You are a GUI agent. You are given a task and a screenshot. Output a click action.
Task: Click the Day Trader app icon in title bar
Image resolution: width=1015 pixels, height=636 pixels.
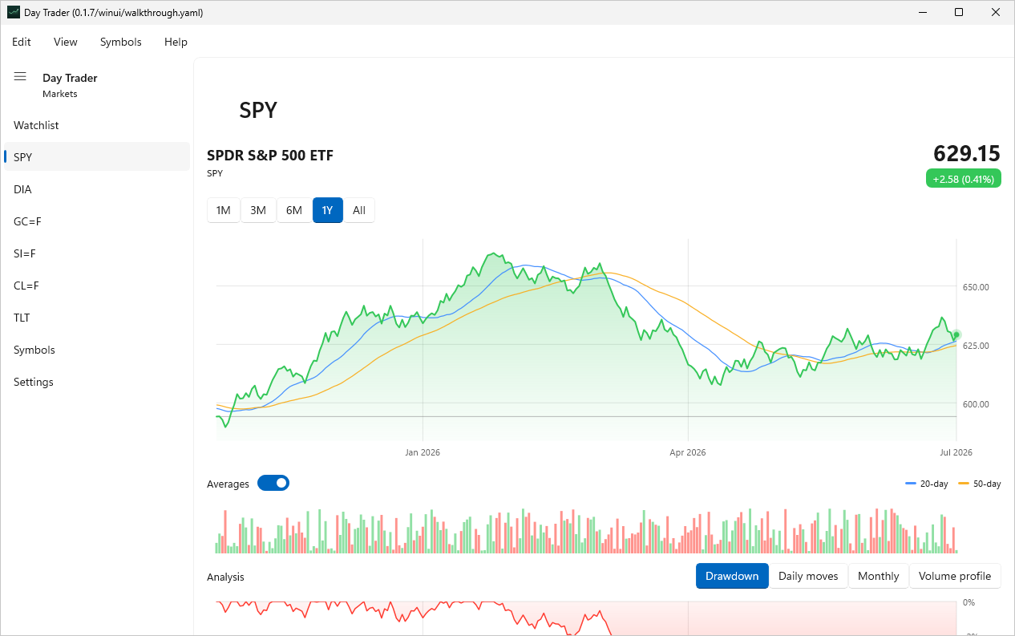tap(14, 12)
